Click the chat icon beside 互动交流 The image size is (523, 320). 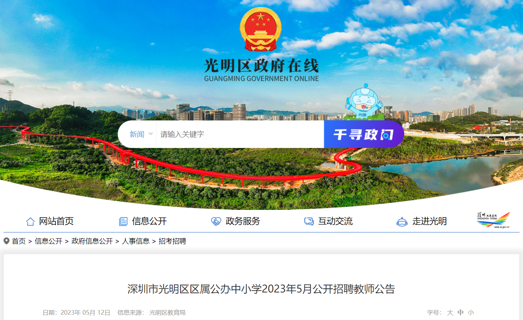[309, 221]
